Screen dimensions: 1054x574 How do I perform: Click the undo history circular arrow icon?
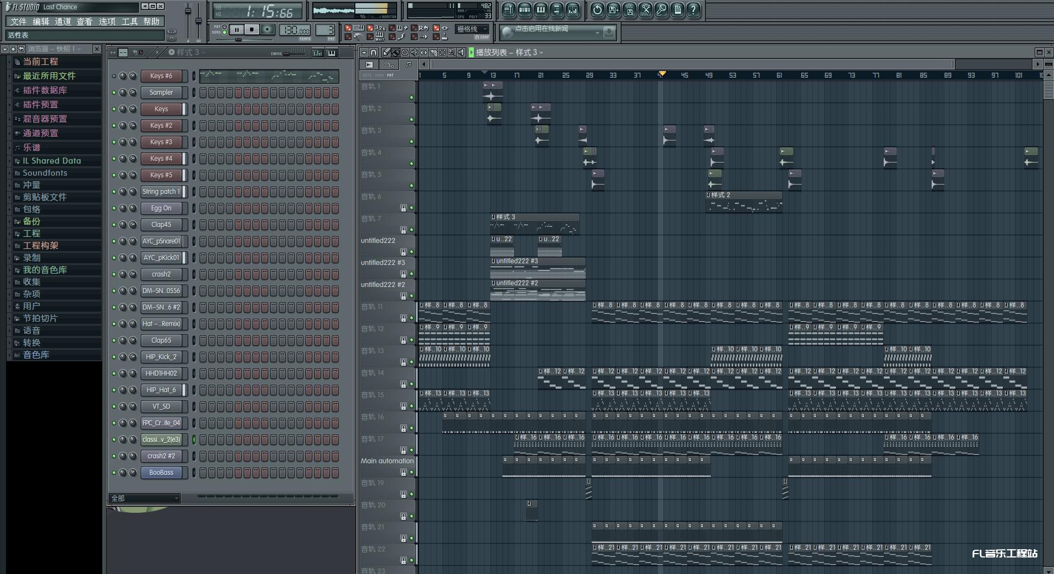pos(597,9)
